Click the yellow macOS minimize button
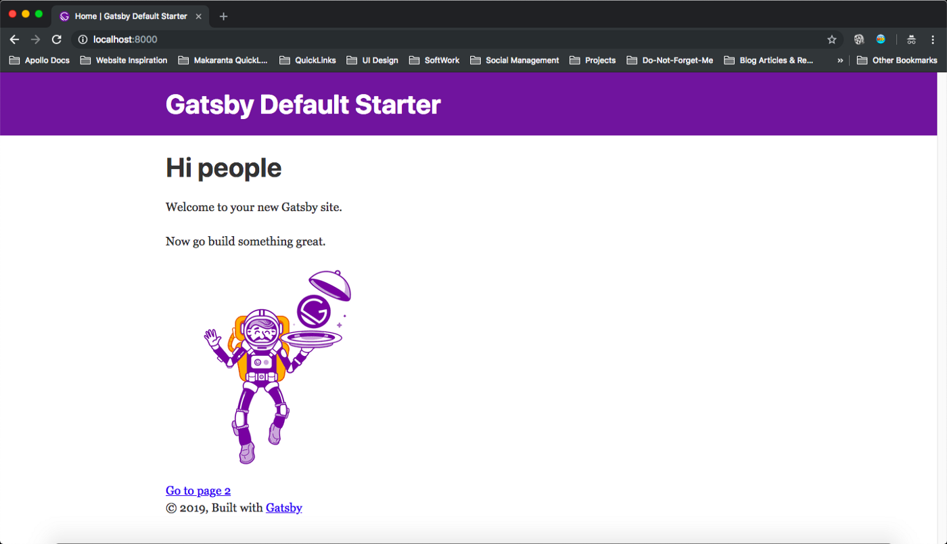The width and height of the screenshot is (947, 544). click(26, 14)
